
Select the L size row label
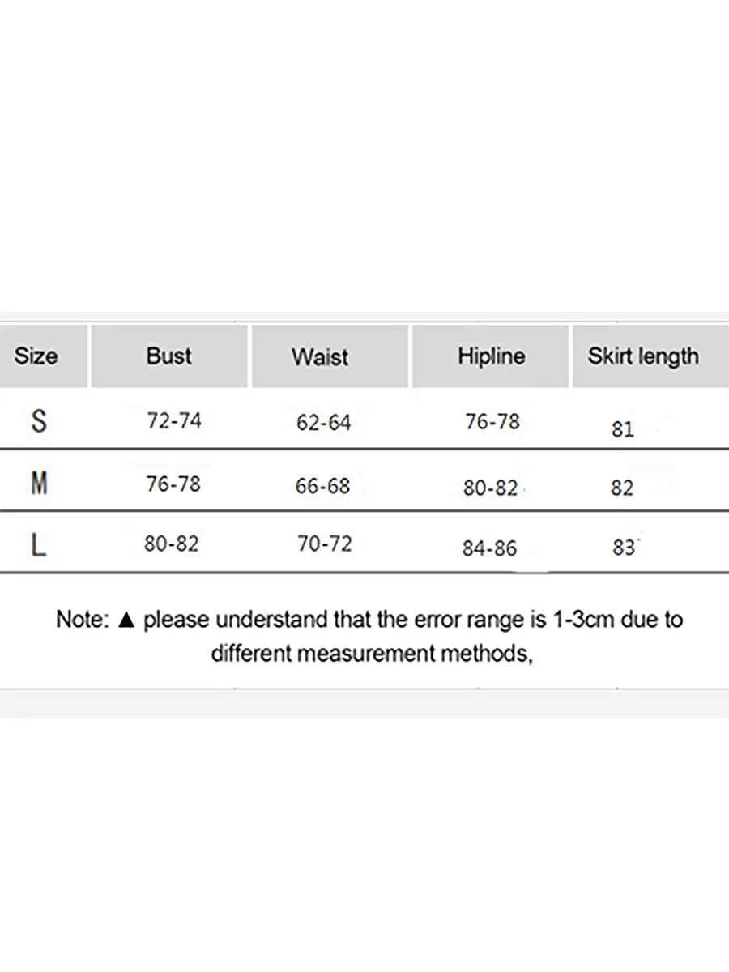click(x=39, y=545)
